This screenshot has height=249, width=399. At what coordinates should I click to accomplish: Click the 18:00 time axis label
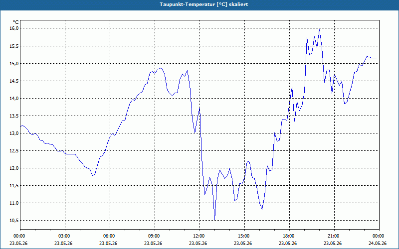[289, 236]
